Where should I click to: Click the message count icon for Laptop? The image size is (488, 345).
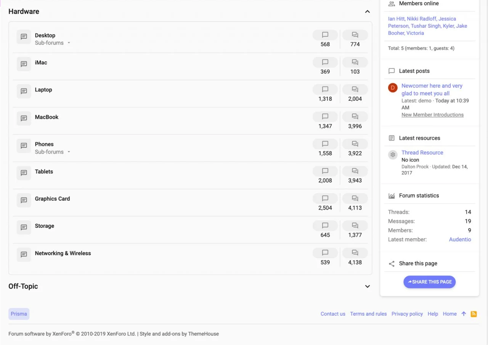point(355,90)
